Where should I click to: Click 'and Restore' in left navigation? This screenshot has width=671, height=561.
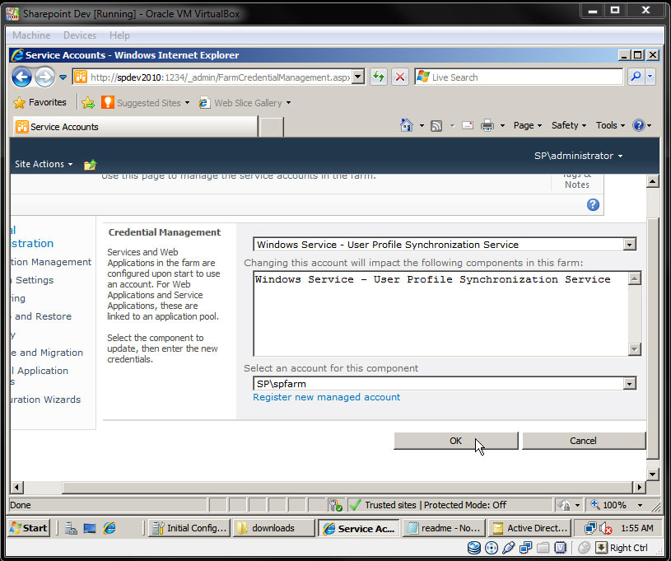(x=43, y=316)
